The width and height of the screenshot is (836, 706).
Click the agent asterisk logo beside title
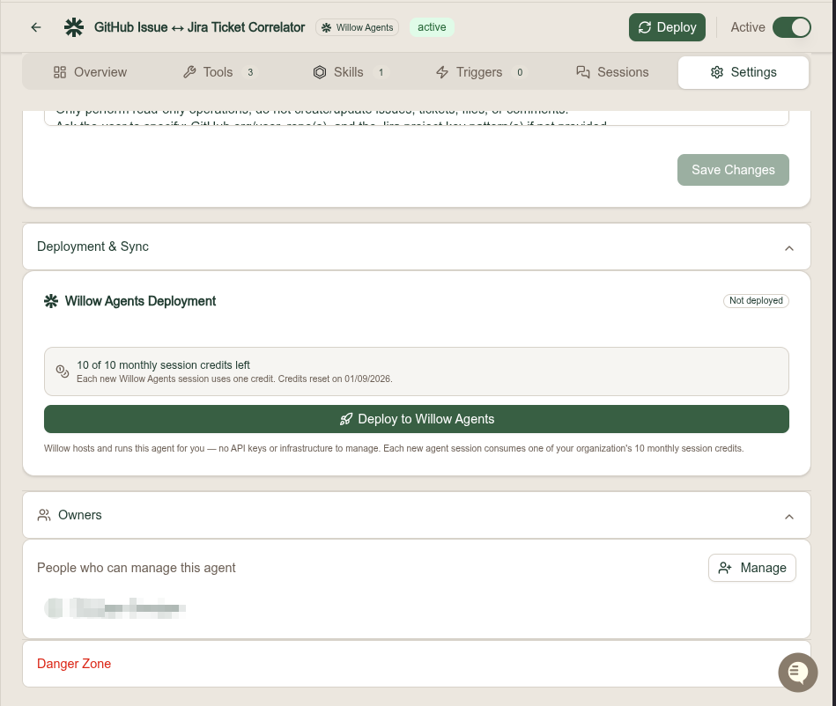pos(74,27)
